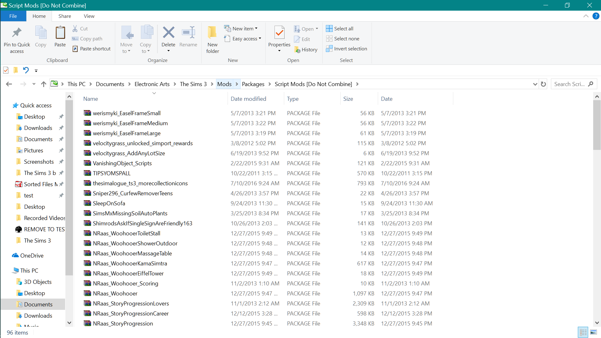Click navigation pane scroll down arrow

[x=69, y=323]
